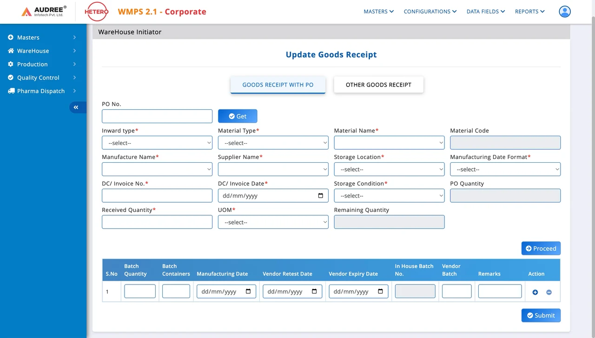Open the Material Type dropdown
Image resolution: width=595 pixels, height=338 pixels.
tap(273, 143)
